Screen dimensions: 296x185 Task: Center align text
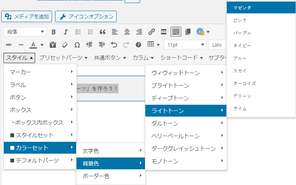127,32
